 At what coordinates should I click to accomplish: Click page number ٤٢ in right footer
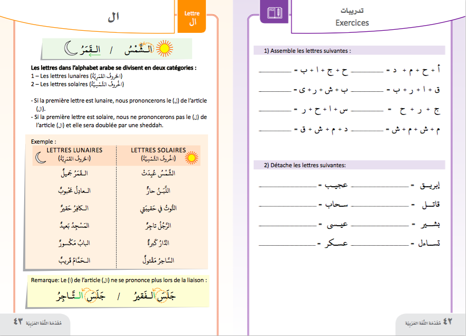tap(448, 322)
